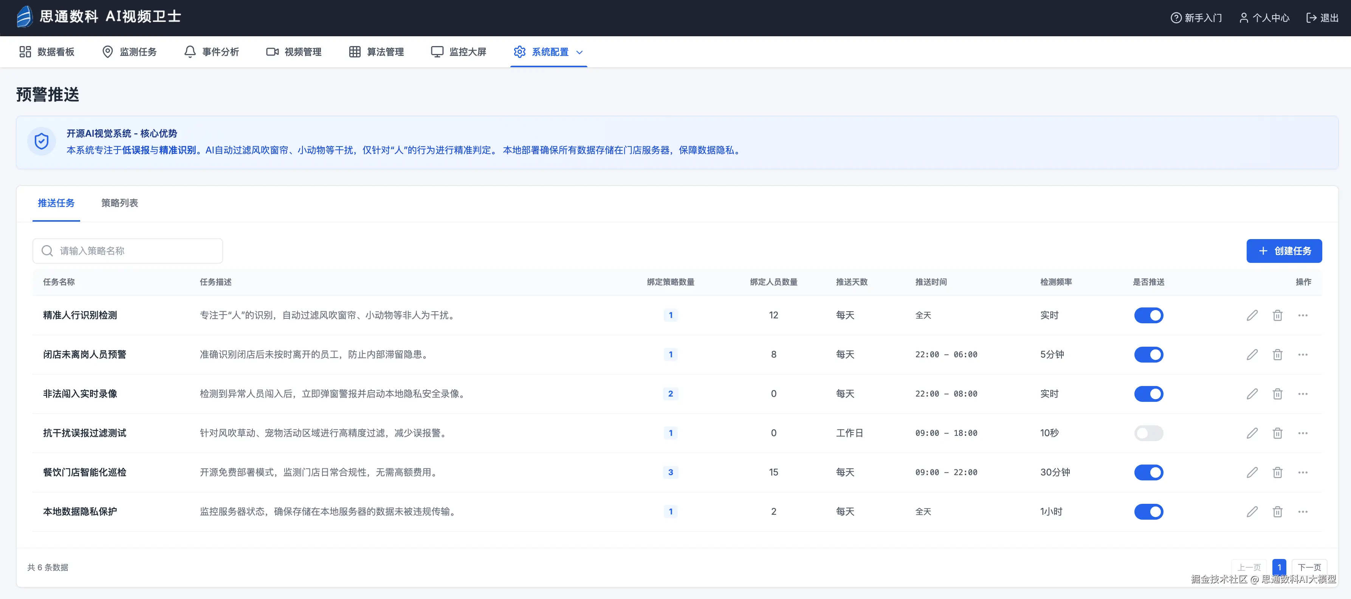Delete the 闭店未离岗人员预警 task via trash icon
The width and height of the screenshot is (1351, 599).
(x=1278, y=354)
